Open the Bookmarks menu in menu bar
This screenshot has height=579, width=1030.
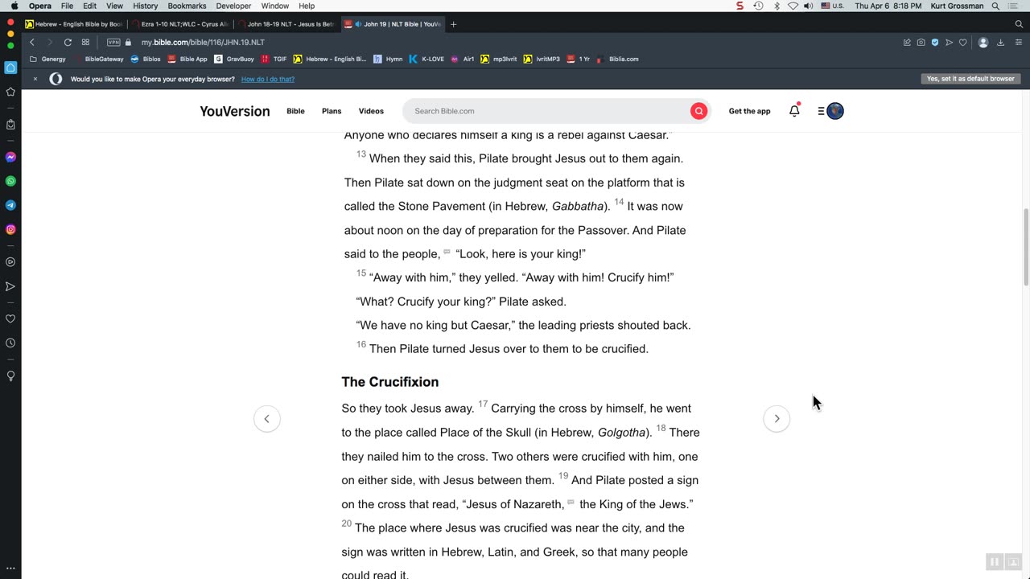click(x=187, y=6)
